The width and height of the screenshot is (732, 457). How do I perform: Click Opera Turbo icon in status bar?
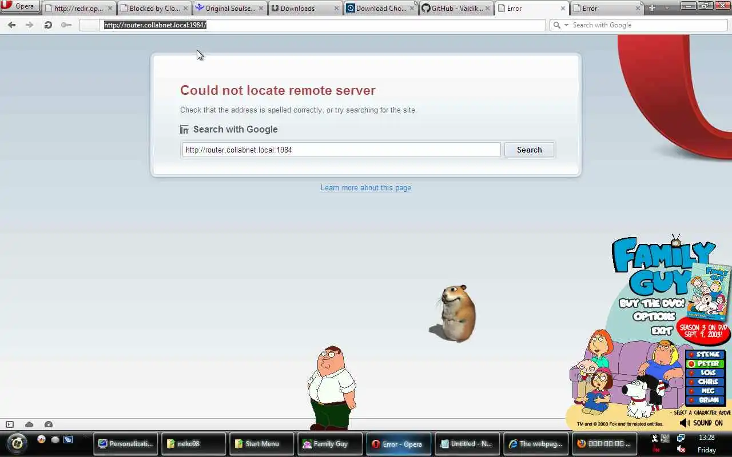coord(49,424)
